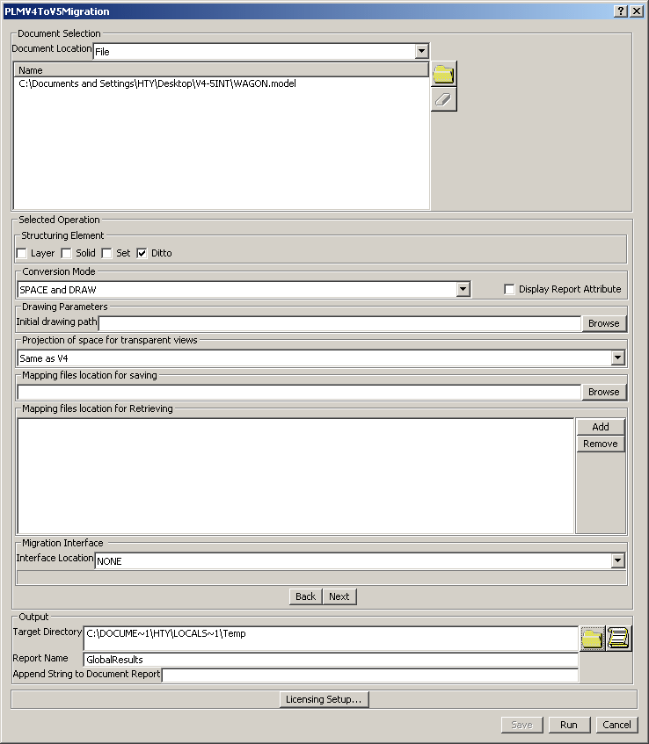
Task: Open Licensing Setup dialog
Action: pos(324,699)
